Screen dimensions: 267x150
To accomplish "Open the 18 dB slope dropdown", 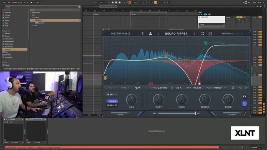I will point(112,95).
